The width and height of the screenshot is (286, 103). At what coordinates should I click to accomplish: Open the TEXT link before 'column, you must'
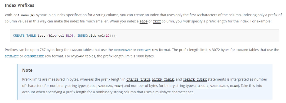(157, 22)
